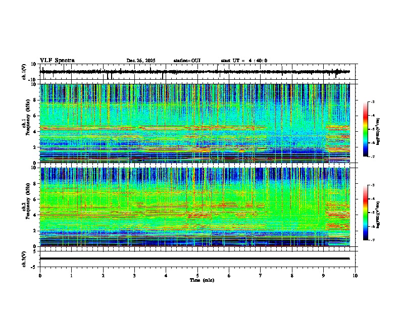Click the "4" tick on Time axis

pos(166,276)
